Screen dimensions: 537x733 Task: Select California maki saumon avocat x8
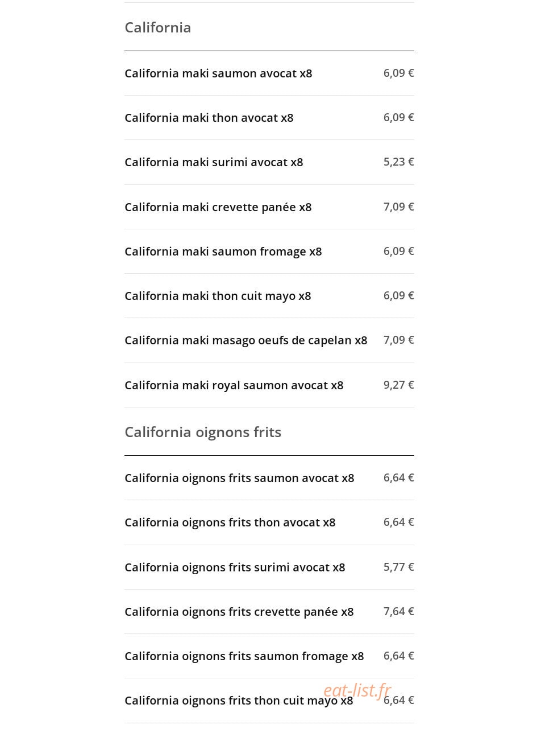(x=269, y=73)
